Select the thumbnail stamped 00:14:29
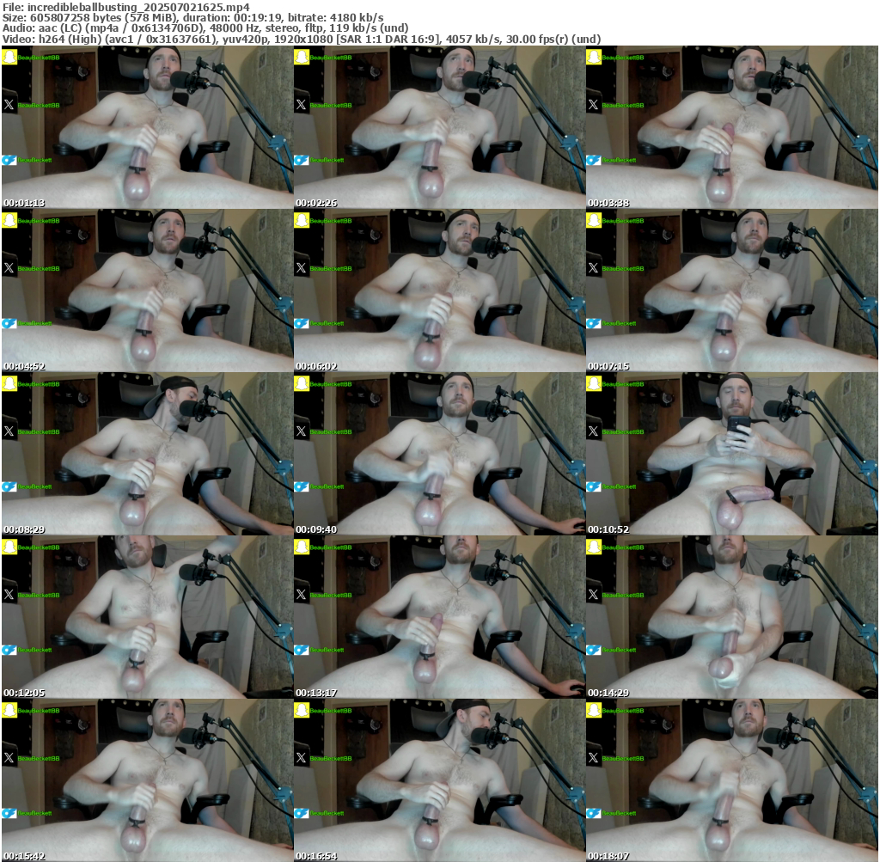 tap(732, 617)
